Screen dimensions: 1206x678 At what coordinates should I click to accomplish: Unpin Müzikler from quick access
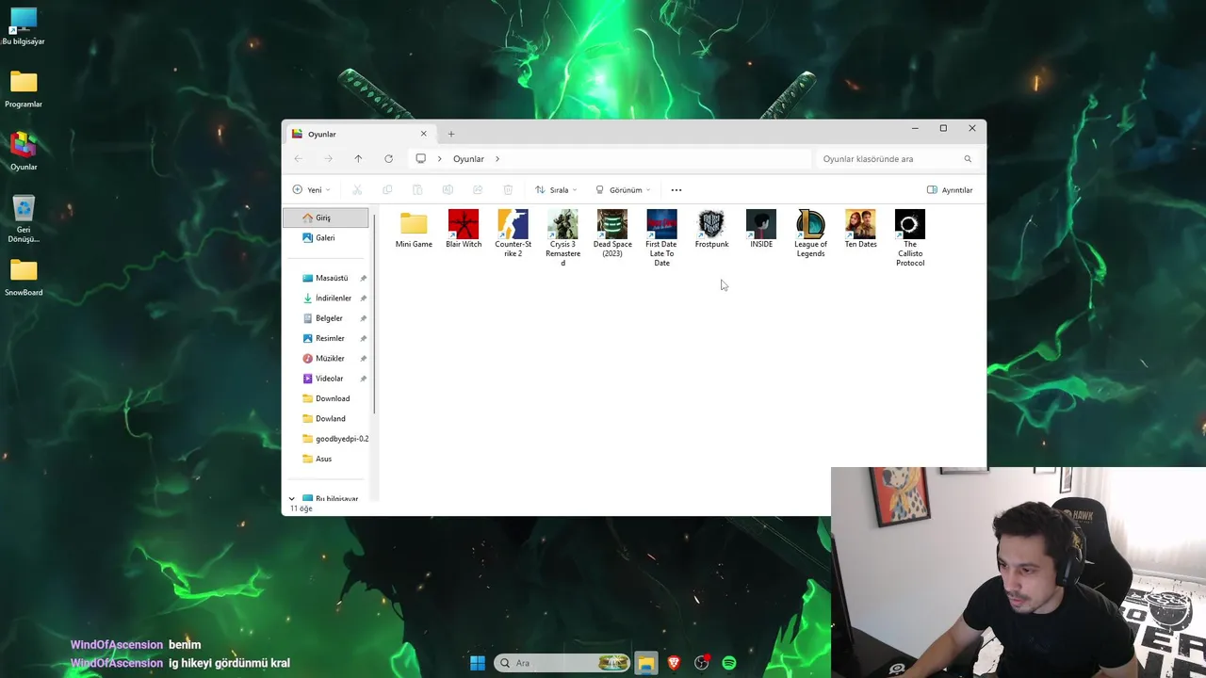[364, 359]
